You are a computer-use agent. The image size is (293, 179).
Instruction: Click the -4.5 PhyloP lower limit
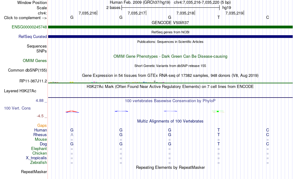40,116
